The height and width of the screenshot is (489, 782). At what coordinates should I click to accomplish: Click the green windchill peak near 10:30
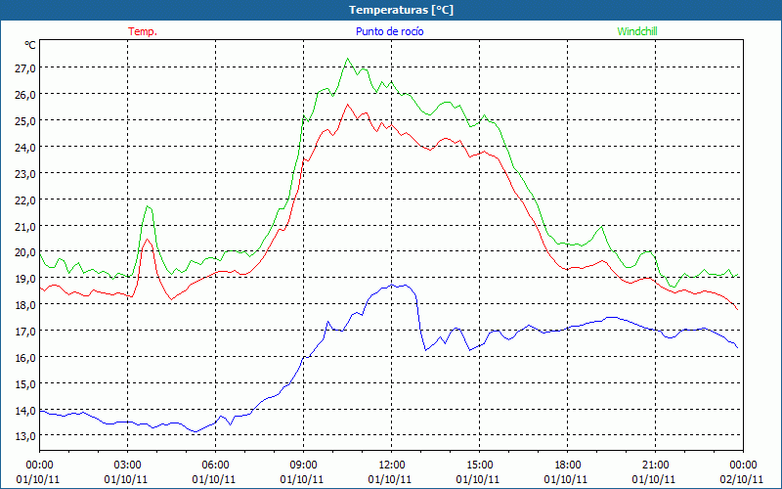pyautogui.click(x=347, y=59)
